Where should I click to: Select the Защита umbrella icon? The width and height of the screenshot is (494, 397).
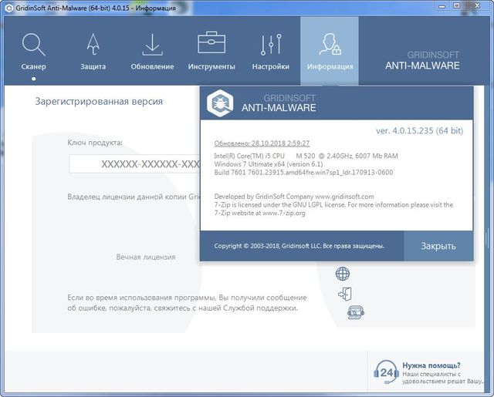[93, 51]
